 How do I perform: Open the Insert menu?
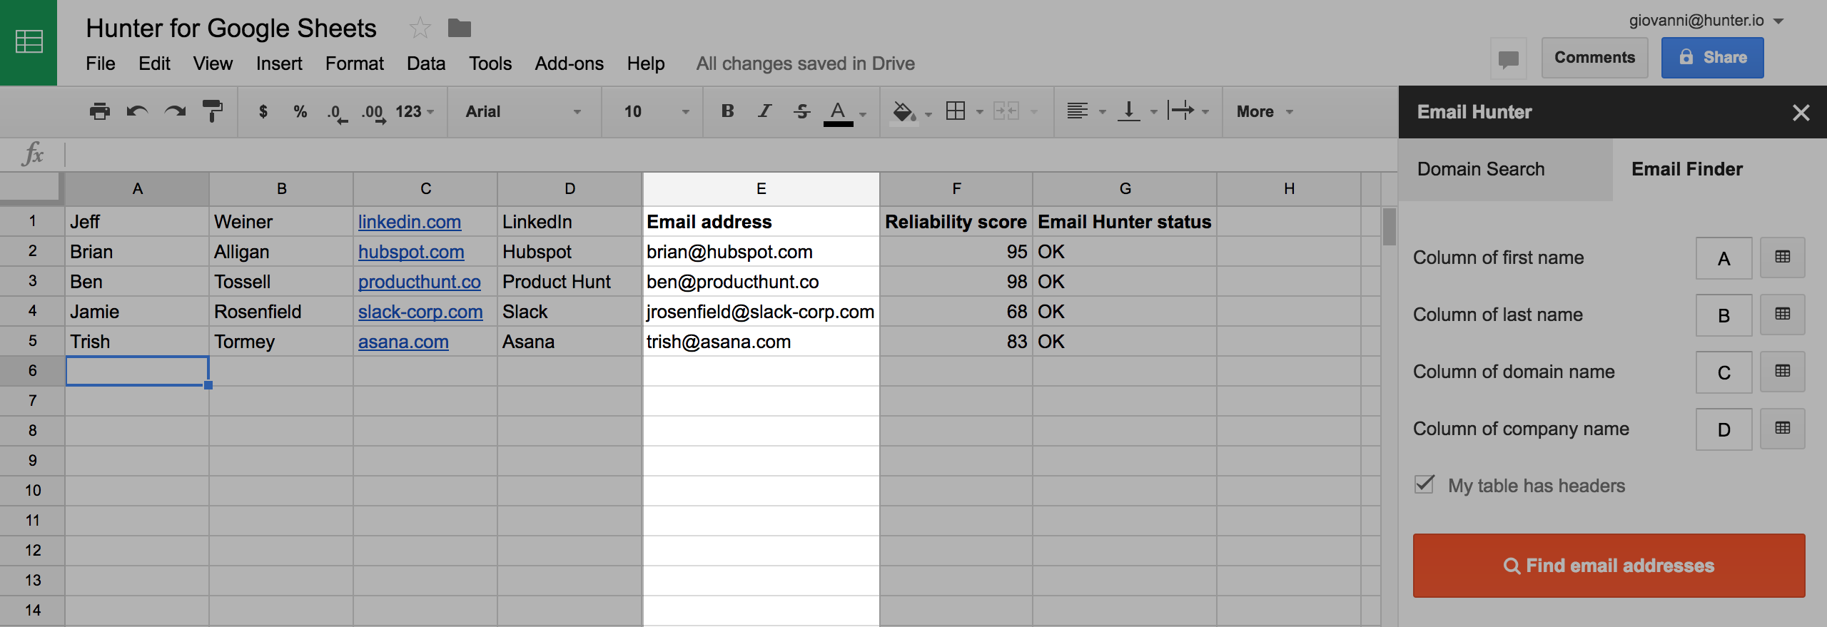point(279,63)
